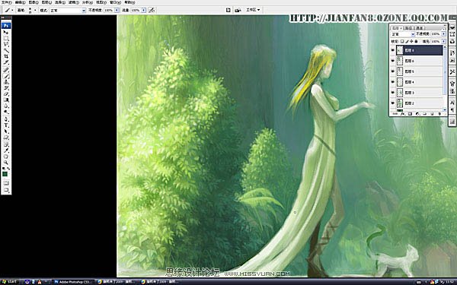Viewport: 457px width, 285px height.
Task: Hide layer 2 with eye icon
Action: (x=393, y=103)
